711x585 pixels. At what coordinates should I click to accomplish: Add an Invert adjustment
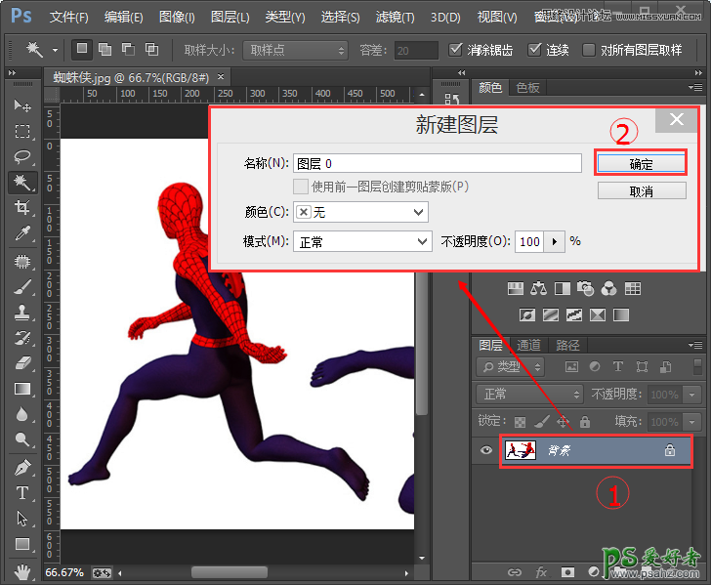pos(527,314)
